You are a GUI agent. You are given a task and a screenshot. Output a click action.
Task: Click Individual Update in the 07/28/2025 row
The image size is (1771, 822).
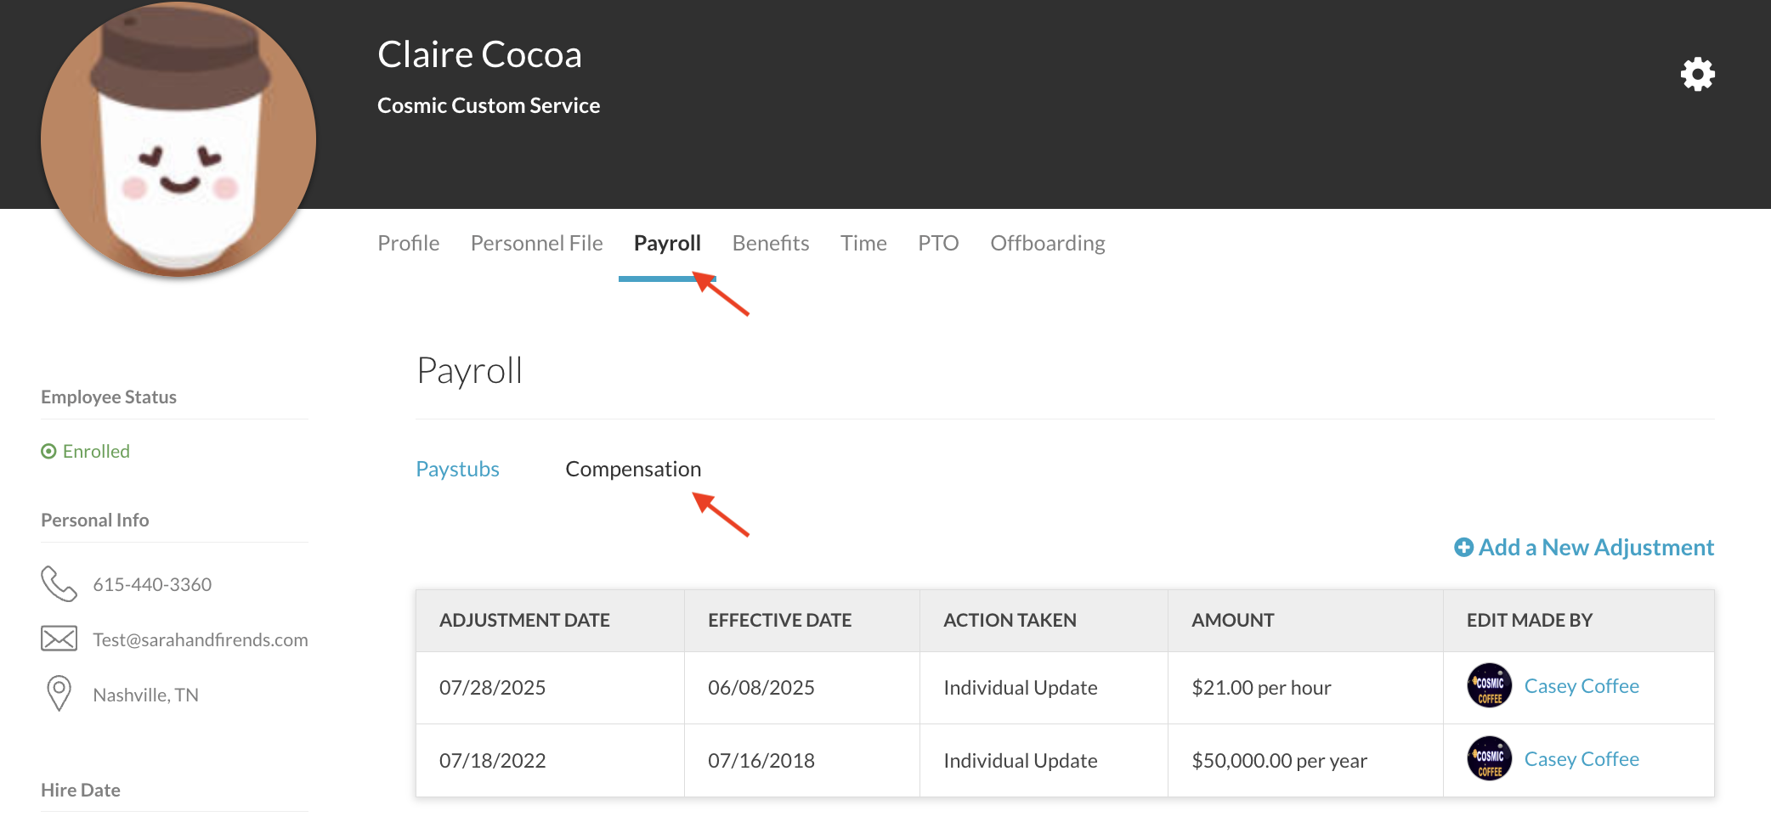[1020, 688]
